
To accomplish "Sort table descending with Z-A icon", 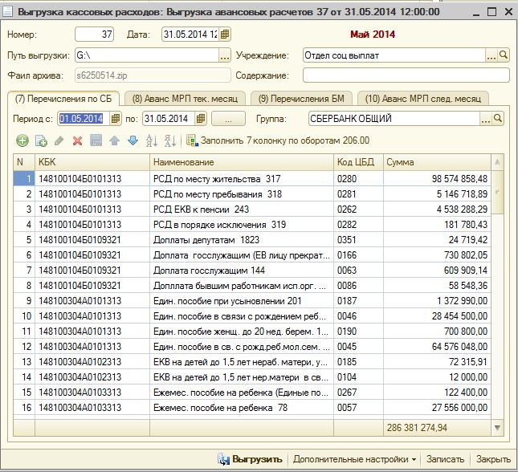I will click(169, 140).
